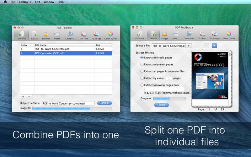
Task: Click the following pages range field
Action: tap(164, 89)
